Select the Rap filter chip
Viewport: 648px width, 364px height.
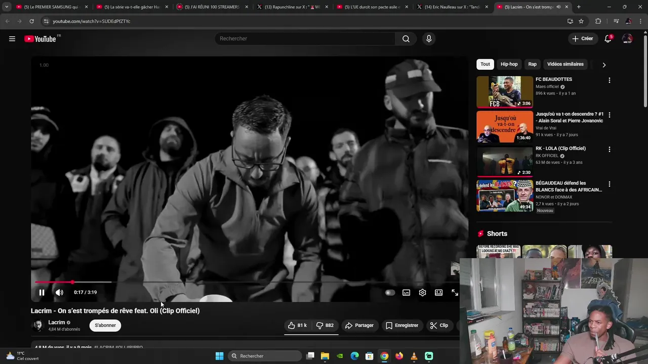pos(532,64)
